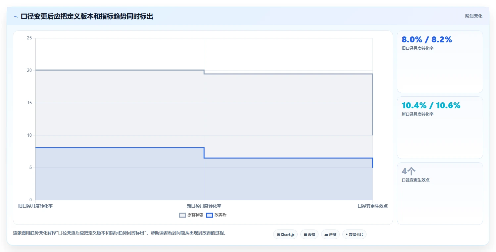Click the 新口径月度转化率 caption in the second card
Screen dimensions: 496x252
pos(418,114)
